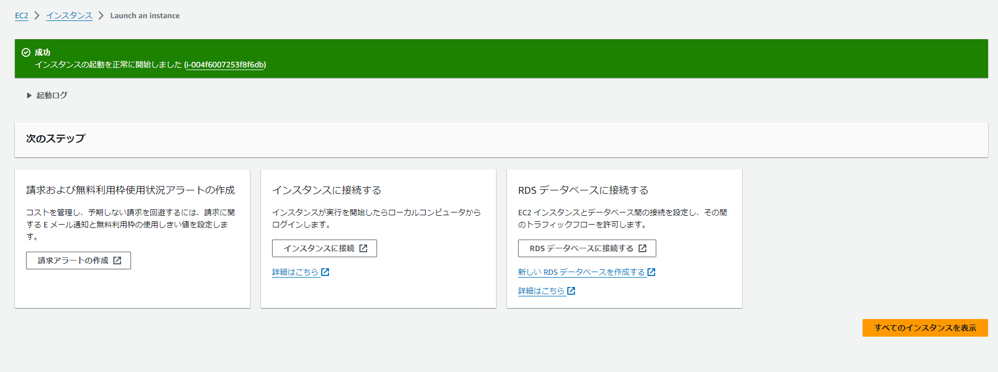Screen dimensions: 998x372
Task: Click the Launch an instance breadcrumb text
Action: pos(145,15)
